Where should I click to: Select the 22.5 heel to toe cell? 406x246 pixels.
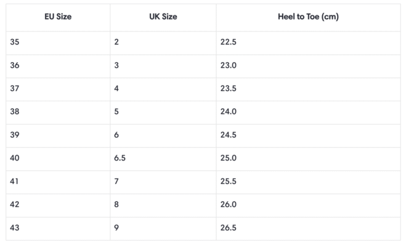[229, 42]
